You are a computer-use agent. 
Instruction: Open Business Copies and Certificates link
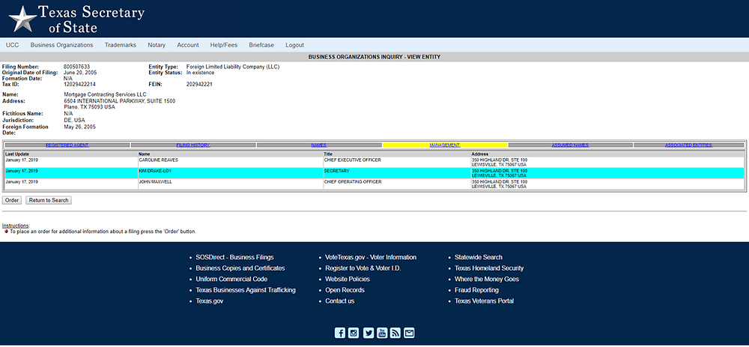pos(240,268)
